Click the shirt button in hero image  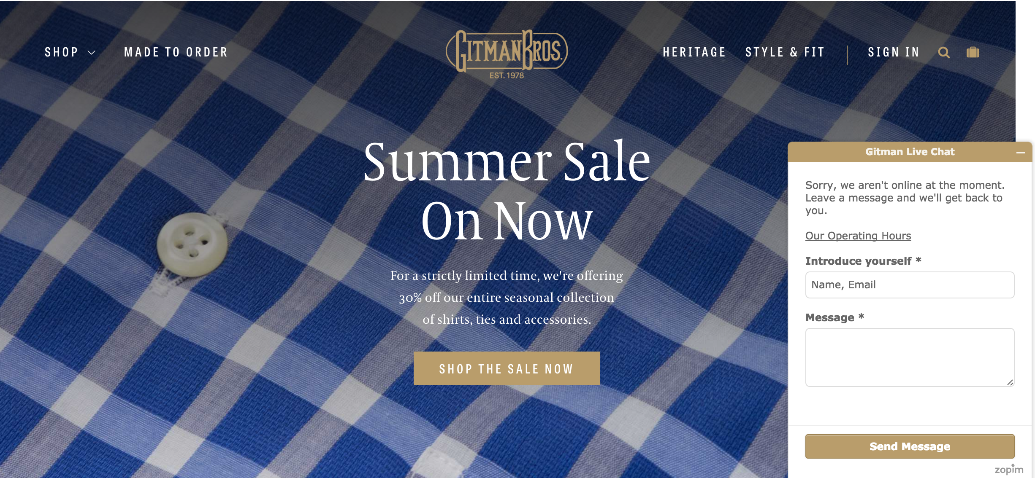pyautogui.click(x=192, y=245)
